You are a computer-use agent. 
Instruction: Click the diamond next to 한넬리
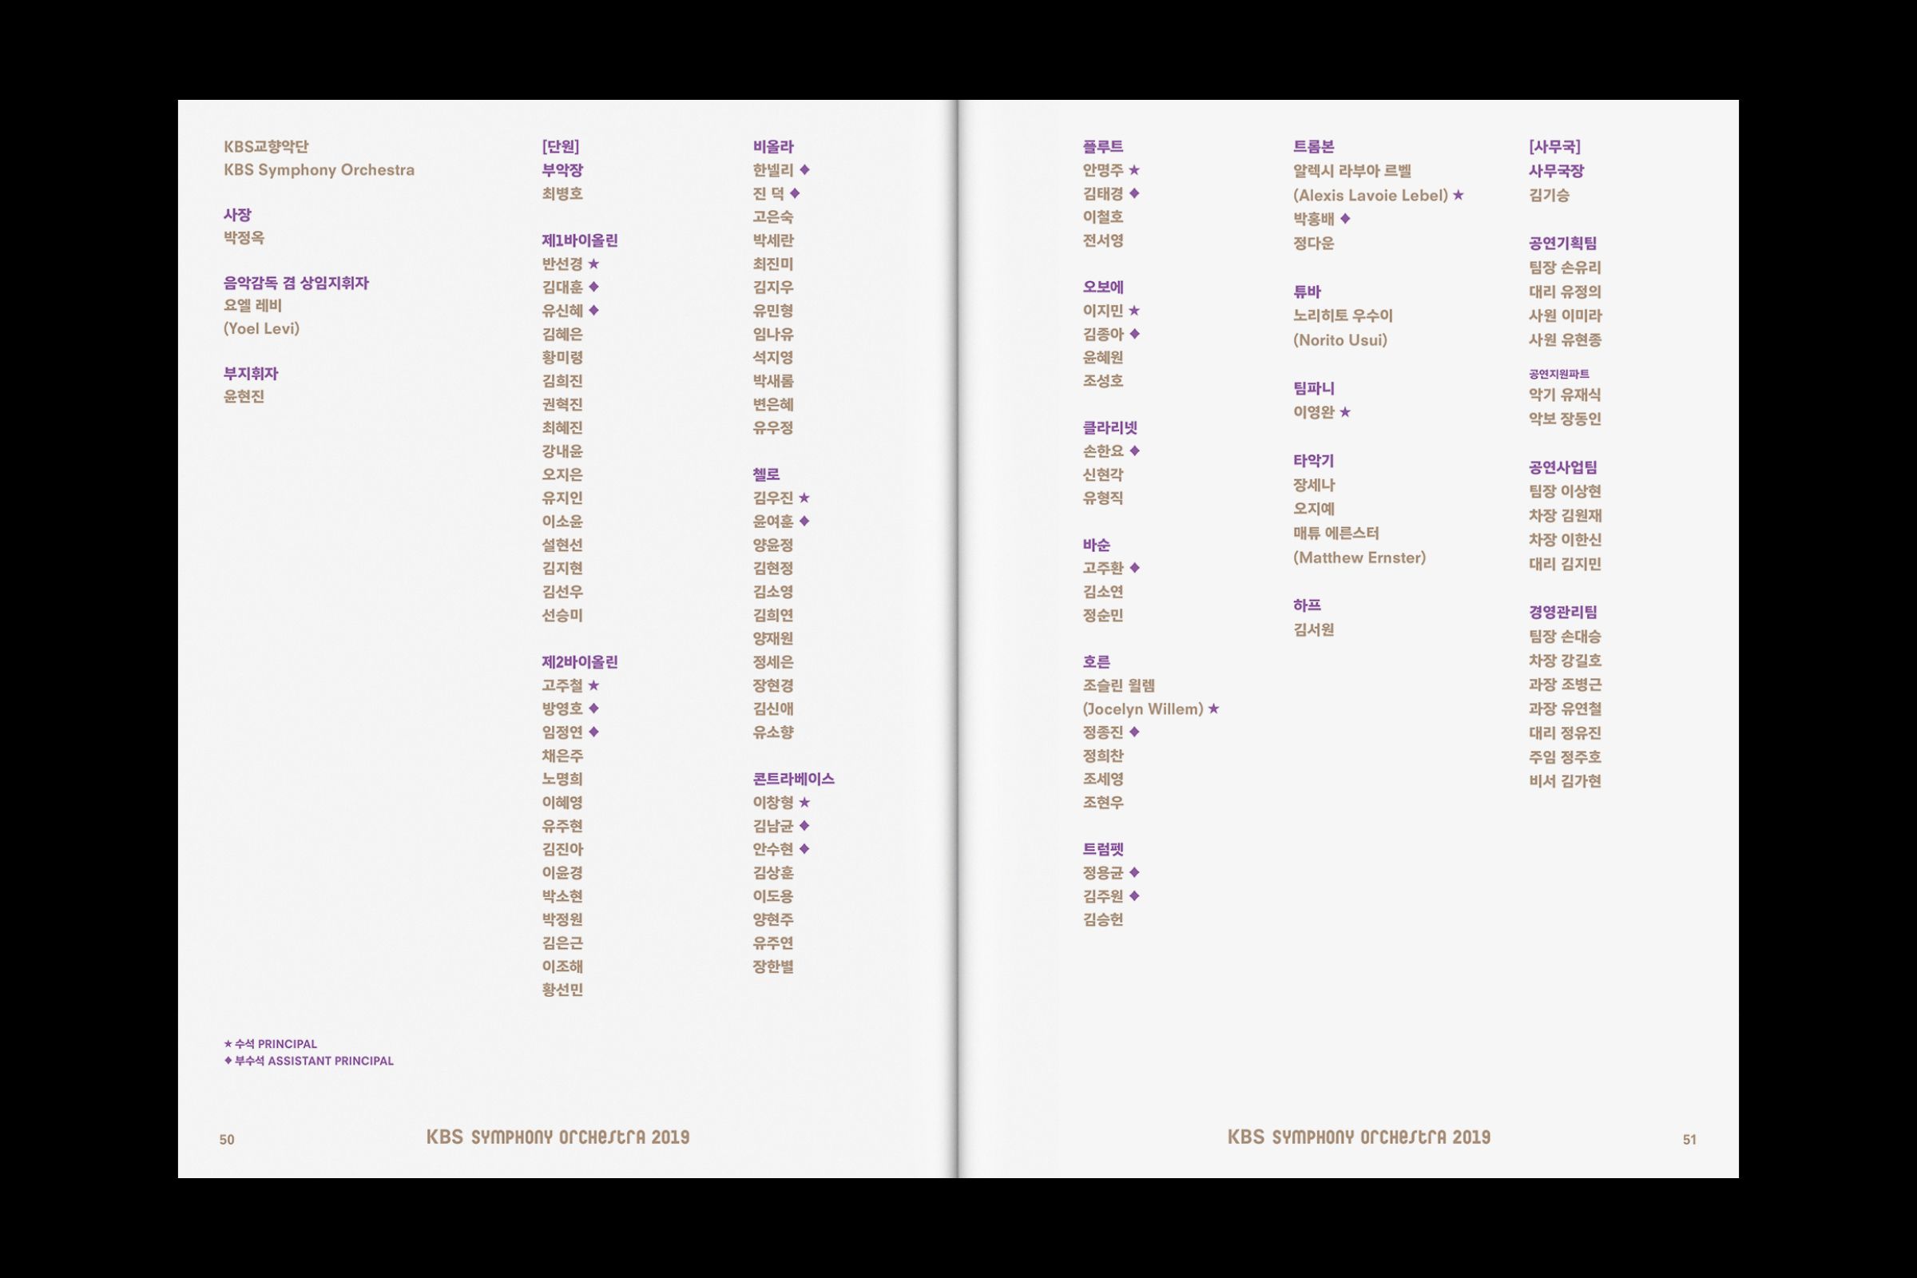804,169
